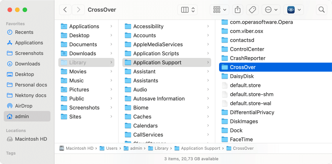Select Macintosh HD under Locations
The height and width of the screenshot is (164, 332).
pos(27,139)
